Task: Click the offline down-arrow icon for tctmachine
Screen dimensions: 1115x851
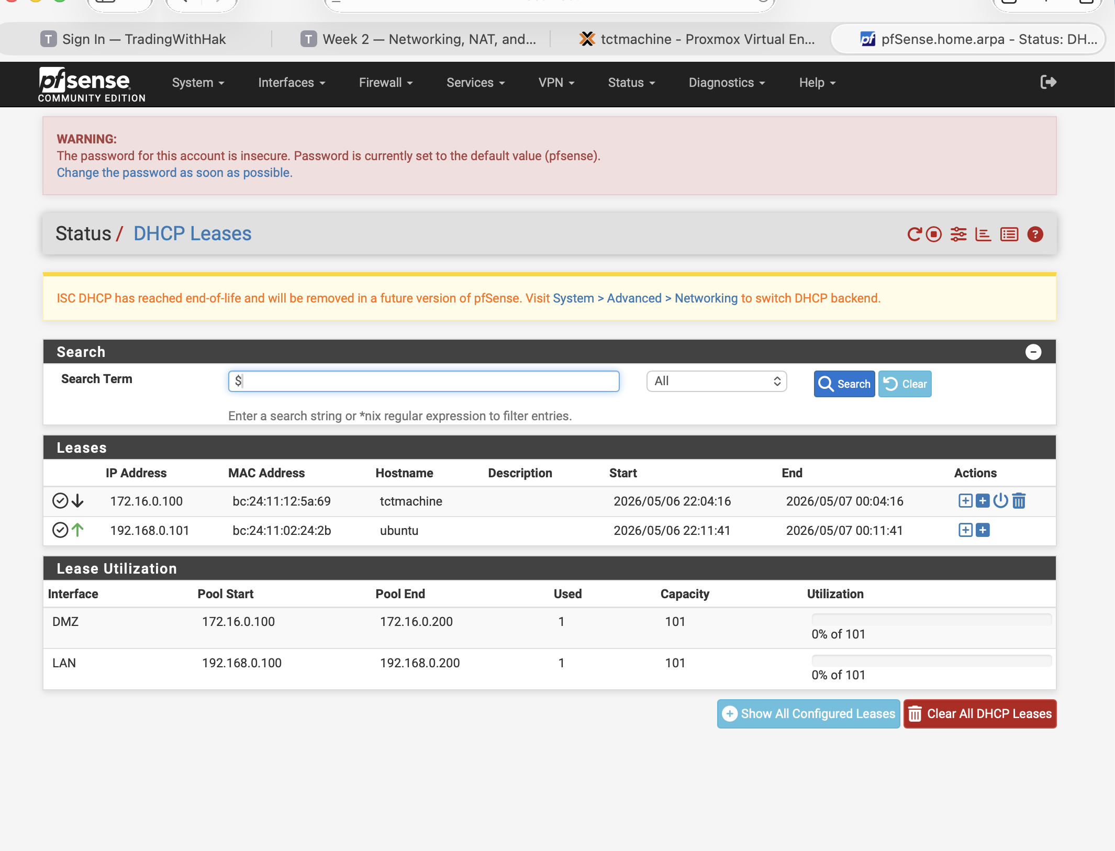Action: (77, 501)
